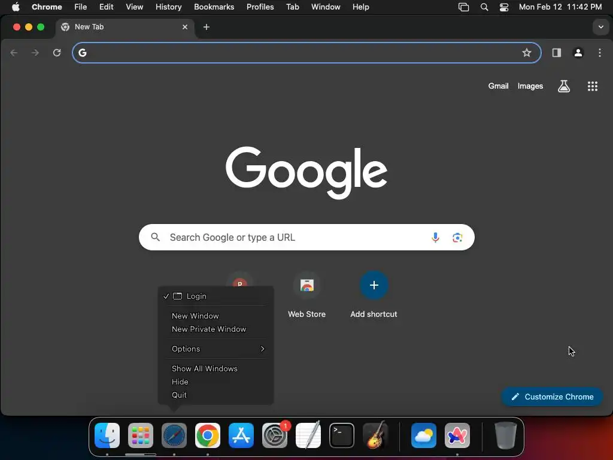Open System Settings from the dock
The image size is (613, 460).
[x=275, y=435]
